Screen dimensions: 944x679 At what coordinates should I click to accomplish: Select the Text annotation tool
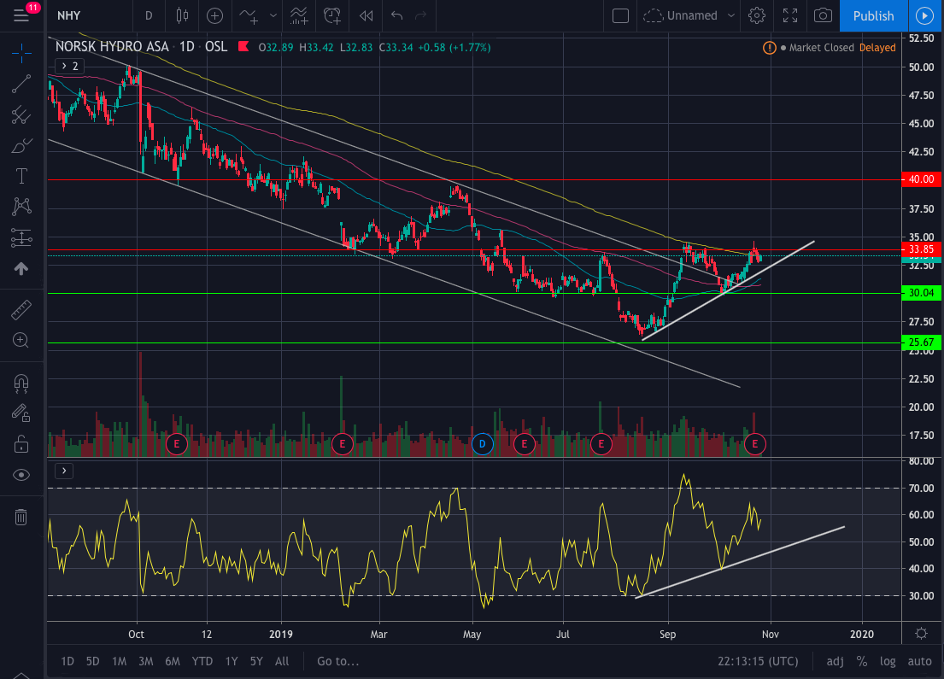(21, 176)
